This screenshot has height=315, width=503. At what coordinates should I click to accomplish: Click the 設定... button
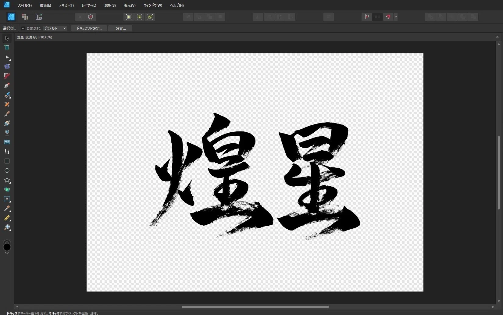coord(120,28)
